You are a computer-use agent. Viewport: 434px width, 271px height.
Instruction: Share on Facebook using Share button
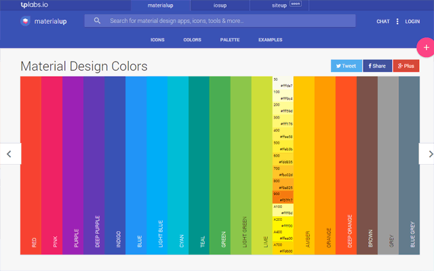point(376,66)
